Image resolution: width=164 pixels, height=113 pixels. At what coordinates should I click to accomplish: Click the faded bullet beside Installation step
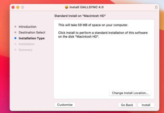pyautogui.click(x=15, y=44)
